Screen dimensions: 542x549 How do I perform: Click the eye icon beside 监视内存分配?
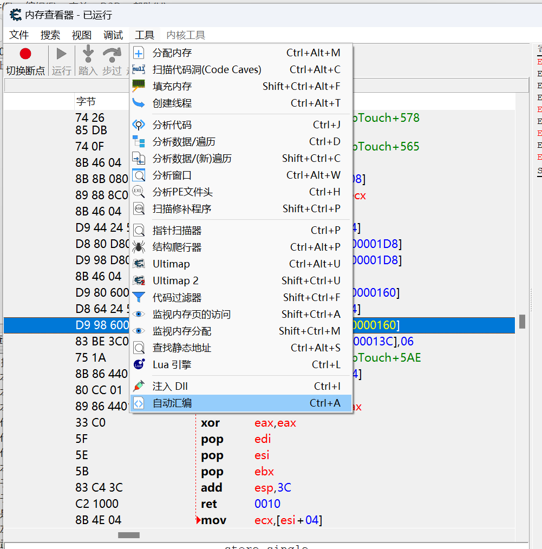click(x=139, y=331)
